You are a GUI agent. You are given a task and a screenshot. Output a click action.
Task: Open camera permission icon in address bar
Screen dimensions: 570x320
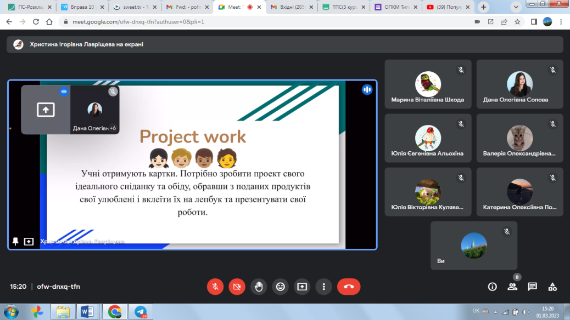477,22
